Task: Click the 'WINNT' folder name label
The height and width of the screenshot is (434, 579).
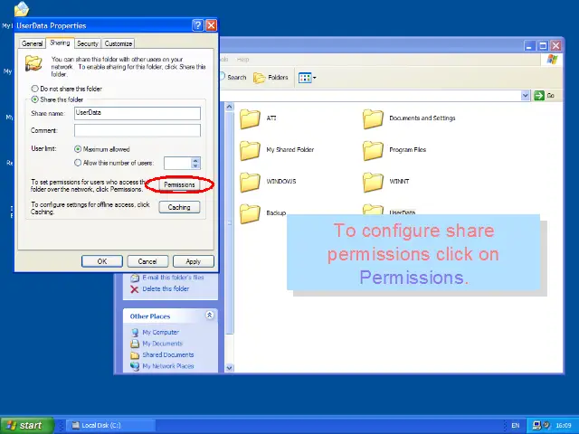Action: (x=399, y=181)
